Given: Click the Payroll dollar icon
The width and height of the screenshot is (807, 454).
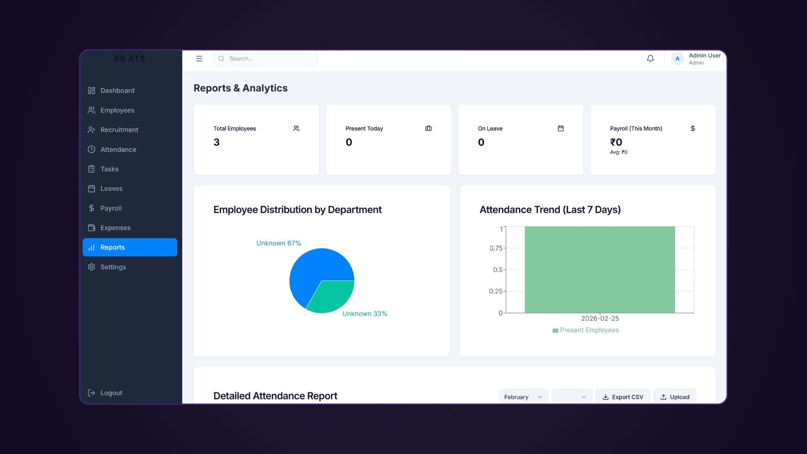Looking at the screenshot, I should click(x=92, y=208).
